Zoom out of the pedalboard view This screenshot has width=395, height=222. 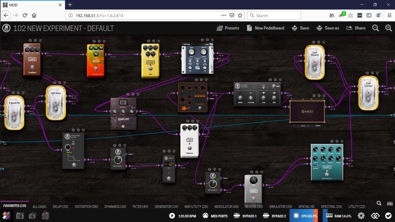pos(375,28)
